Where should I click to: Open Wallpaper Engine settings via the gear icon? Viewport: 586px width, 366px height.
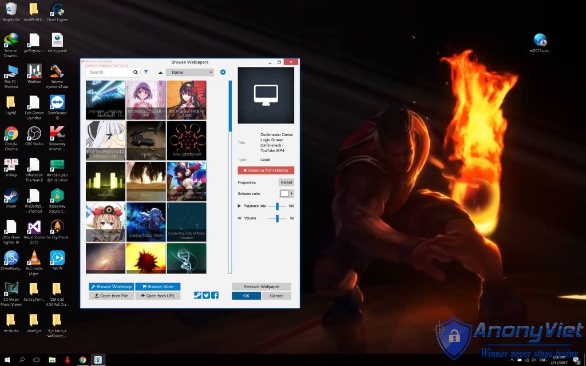(x=223, y=72)
